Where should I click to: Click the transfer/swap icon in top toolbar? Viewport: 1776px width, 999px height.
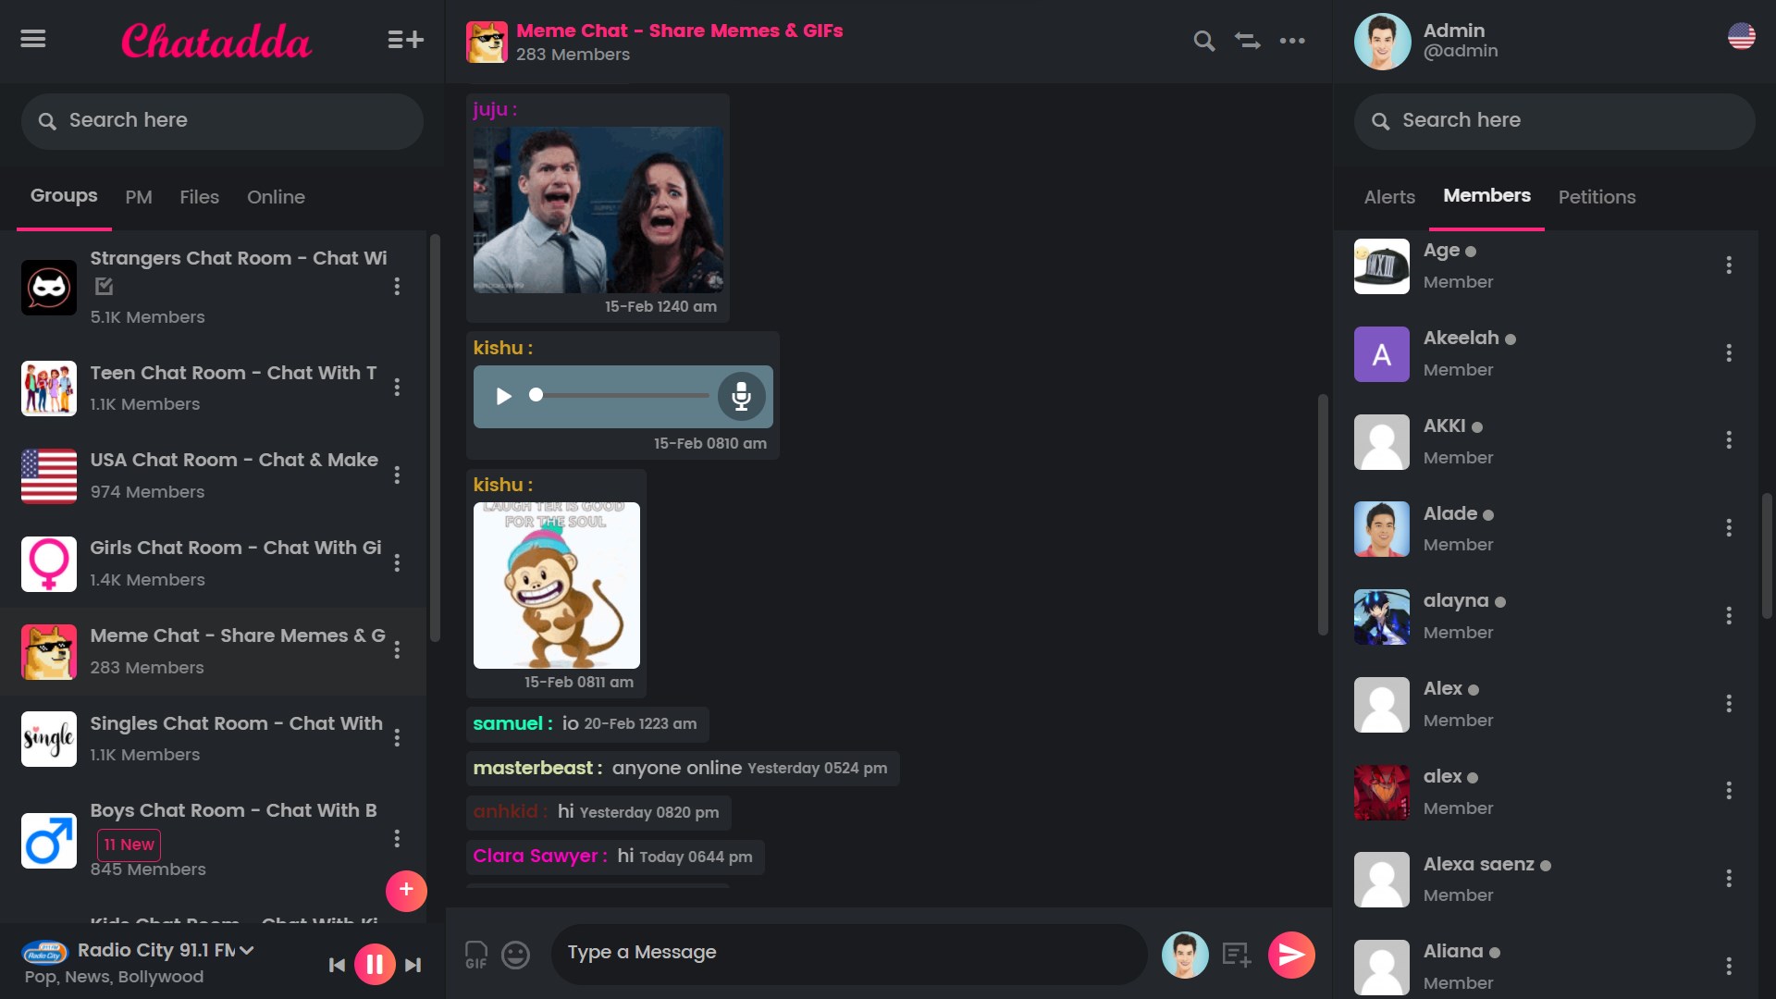[x=1247, y=41]
